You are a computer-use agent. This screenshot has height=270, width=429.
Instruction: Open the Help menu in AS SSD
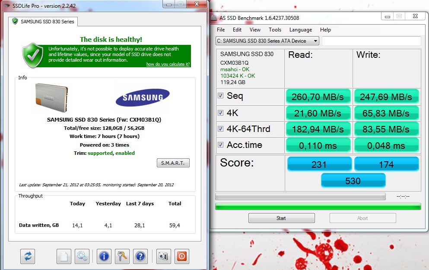325,29
